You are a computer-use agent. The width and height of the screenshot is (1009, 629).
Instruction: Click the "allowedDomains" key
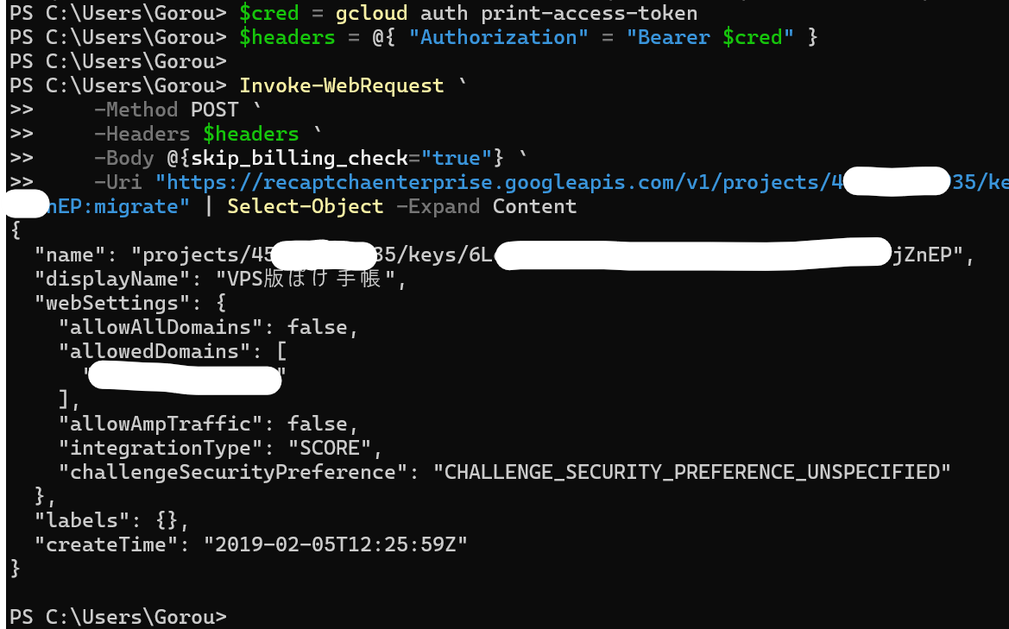154,351
